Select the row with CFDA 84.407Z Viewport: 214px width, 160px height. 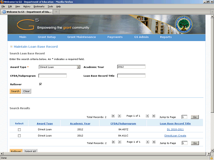19,130
